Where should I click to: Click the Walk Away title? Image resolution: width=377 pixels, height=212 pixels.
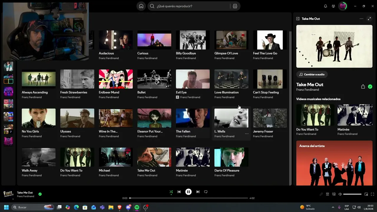tap(29, 170)
